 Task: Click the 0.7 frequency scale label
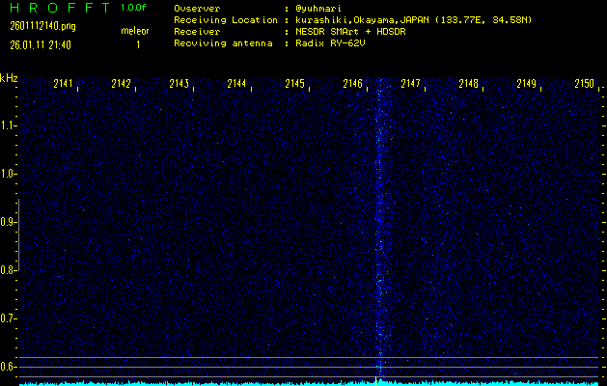[9, 317]
